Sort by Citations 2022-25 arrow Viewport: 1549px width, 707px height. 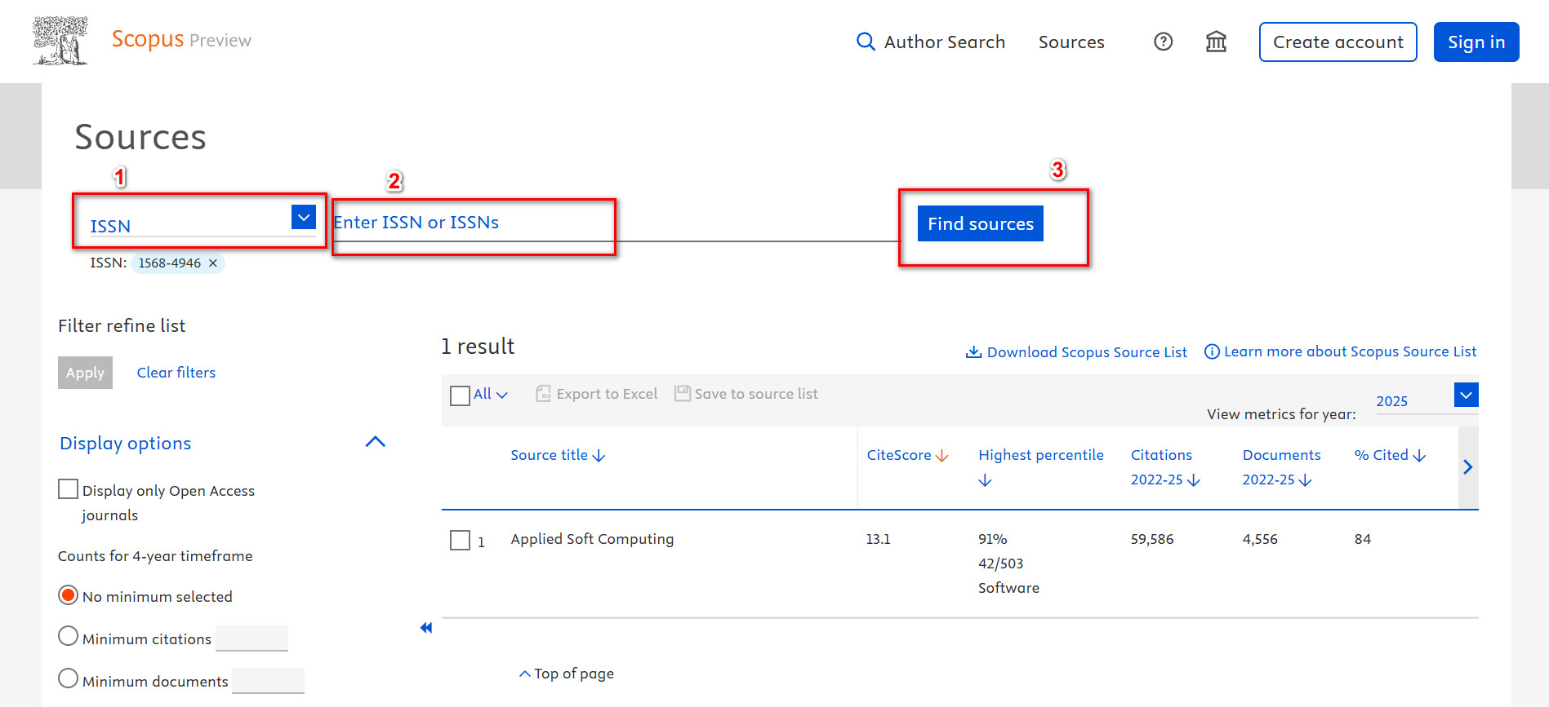point(1193,480)
